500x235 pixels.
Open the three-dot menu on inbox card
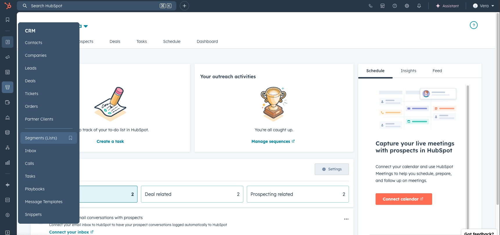pyautogui.click(x=346, y=219)
